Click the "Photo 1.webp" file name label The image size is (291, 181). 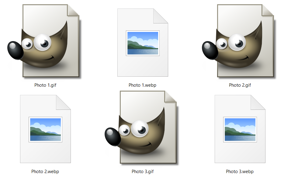[143, 85]
